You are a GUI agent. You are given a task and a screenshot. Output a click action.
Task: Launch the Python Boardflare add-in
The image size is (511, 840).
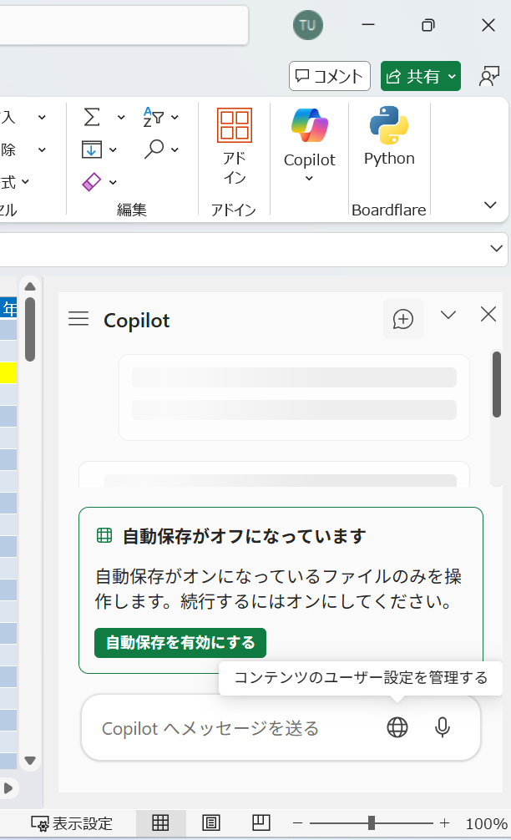click(389, 138)
